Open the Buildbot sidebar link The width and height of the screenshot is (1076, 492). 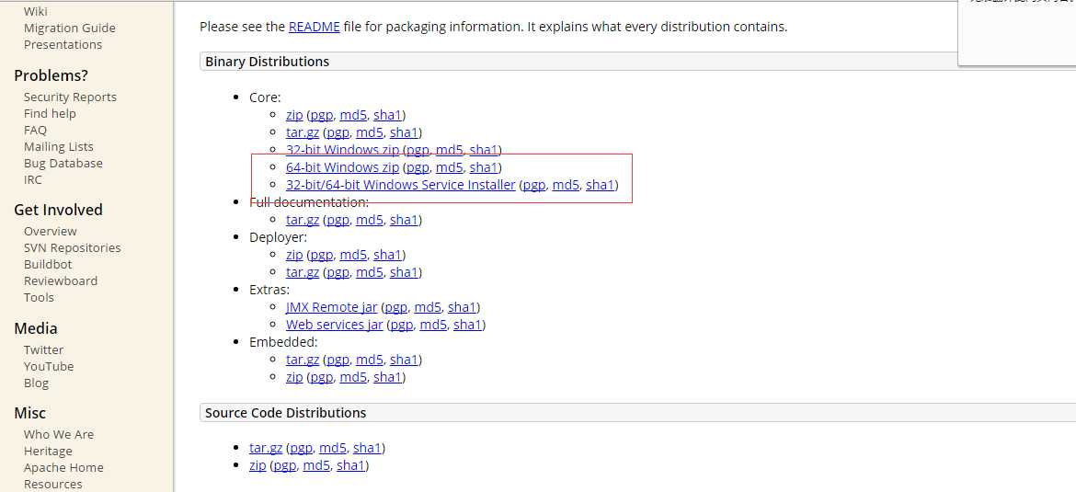(x=47, y=264)
